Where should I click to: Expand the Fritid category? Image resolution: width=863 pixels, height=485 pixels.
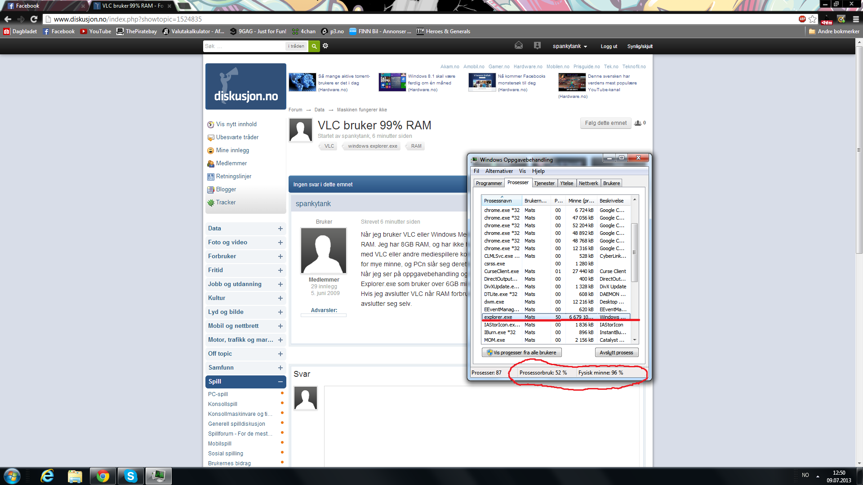coord(280,270)
